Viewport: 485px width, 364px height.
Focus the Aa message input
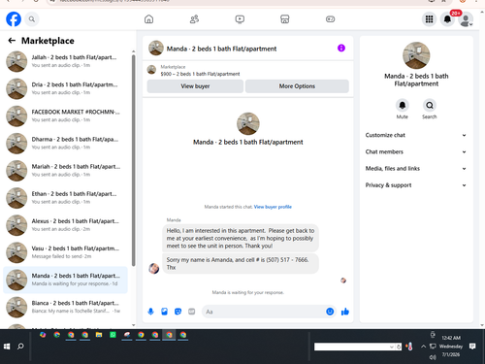click(264, 312)
